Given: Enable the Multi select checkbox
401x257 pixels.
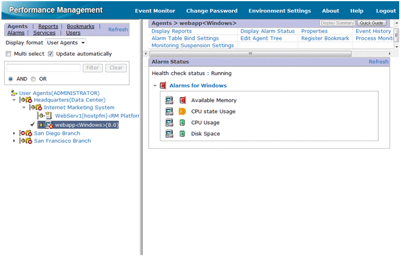Looking at the screenshot, I should coord(9,54).
